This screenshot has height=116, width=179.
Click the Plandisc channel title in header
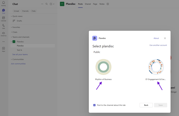[71, 4]
